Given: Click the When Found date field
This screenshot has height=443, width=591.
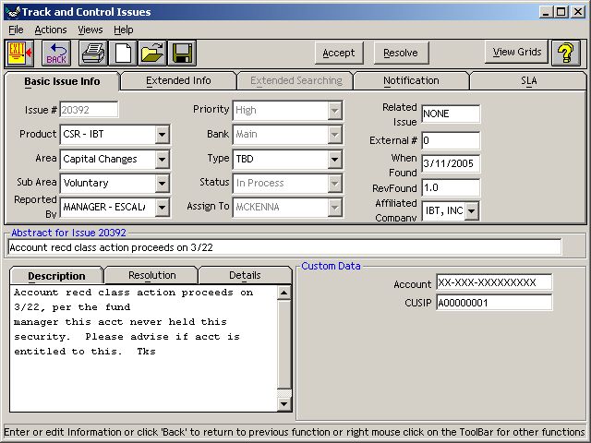Looking at the screenshot, I should 451,163.
